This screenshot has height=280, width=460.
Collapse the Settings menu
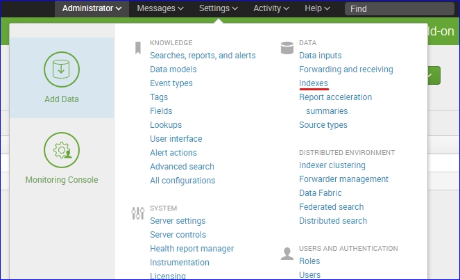click(218, 8)
